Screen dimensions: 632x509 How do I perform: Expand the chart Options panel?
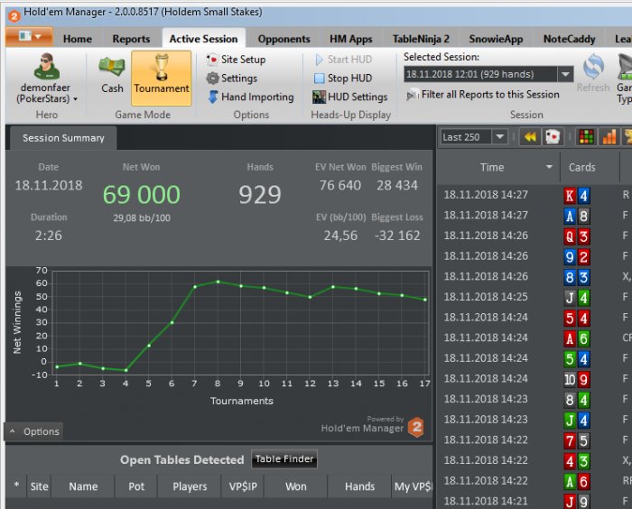34,431
